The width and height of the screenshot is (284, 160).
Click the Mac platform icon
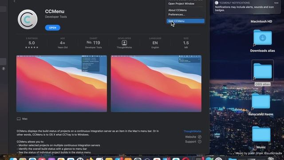tap(19, 119)
